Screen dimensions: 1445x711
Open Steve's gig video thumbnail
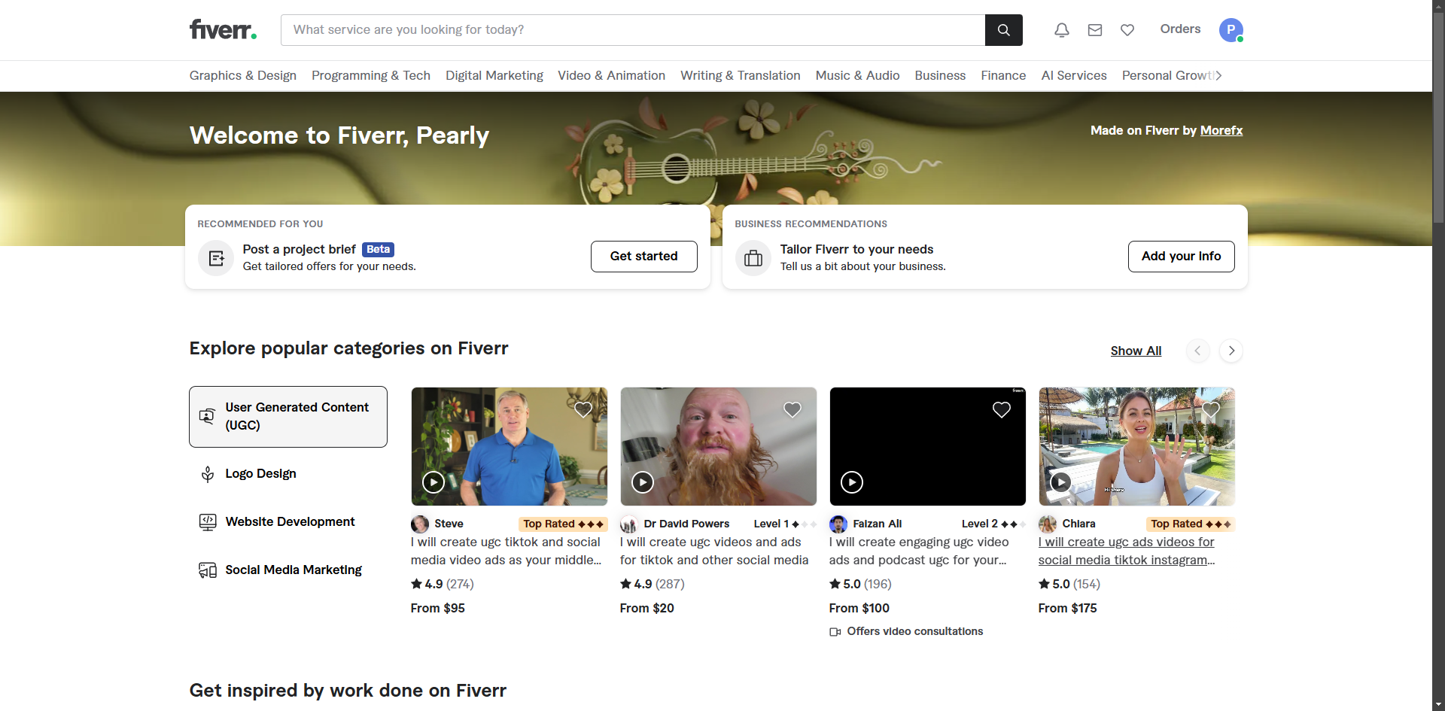click(x=510, y=447)
